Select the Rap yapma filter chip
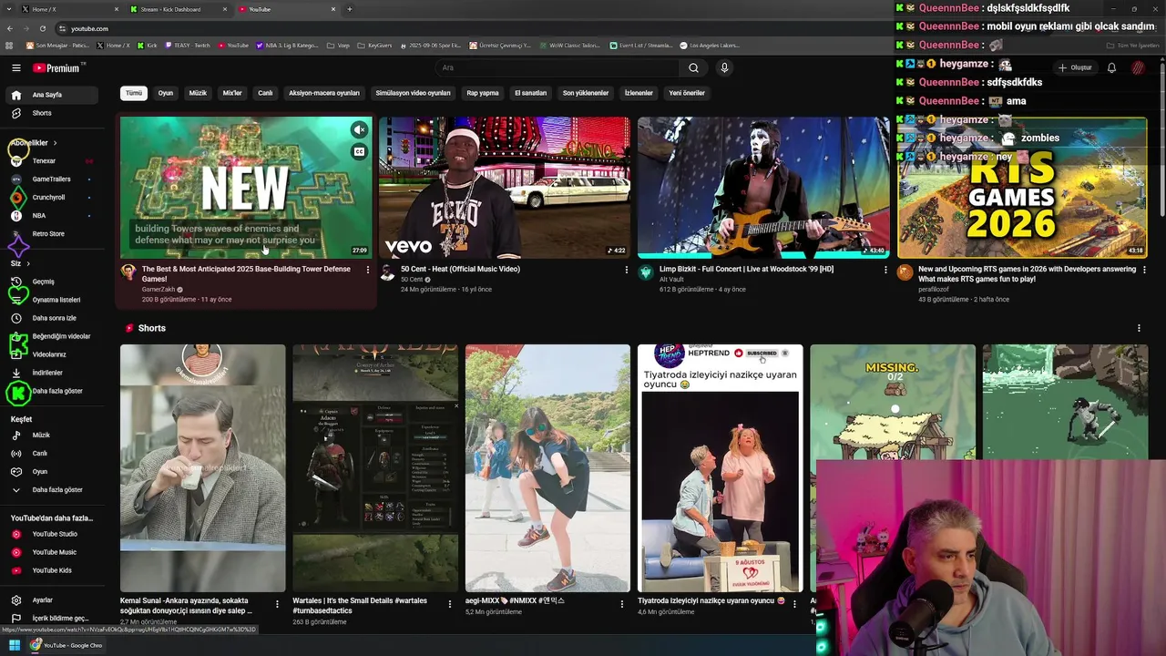Image resolution: width=1166 pixels, height=656 pixels. click(x=483, y=93)
